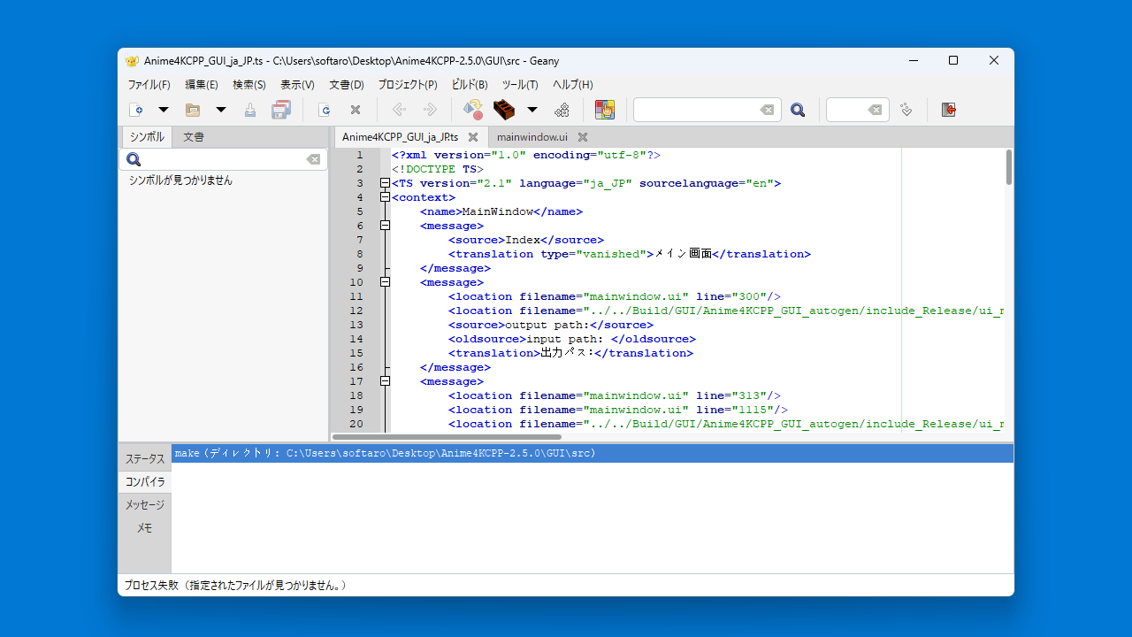Open the ツール(T) menu
The image size is (1132, 637).
[x=520, y=85]
